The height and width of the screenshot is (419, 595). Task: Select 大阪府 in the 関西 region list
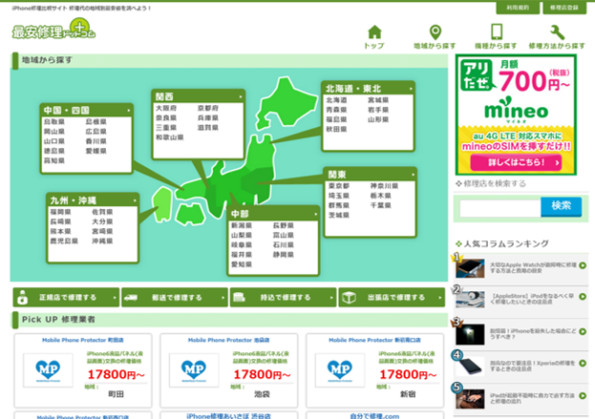[x=167, y=108]
